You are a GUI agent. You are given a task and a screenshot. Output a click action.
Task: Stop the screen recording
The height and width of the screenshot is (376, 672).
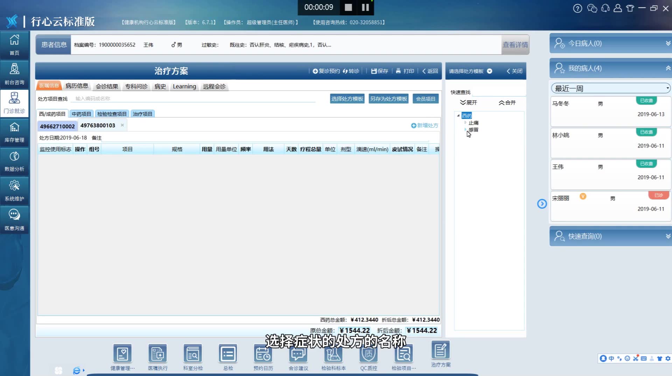[348, 7]
